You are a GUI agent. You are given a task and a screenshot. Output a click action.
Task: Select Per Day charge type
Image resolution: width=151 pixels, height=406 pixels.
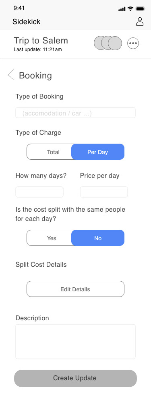click(98, 152)
